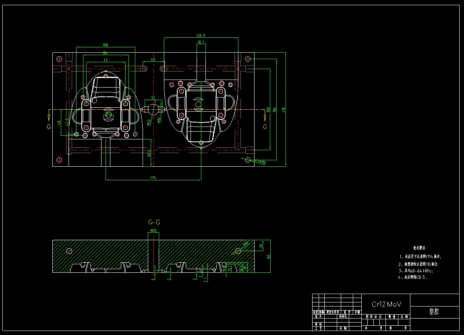Select the 32 dimension above the sprue circle
The width and height of the screenshot is (464, 335).
tap(153, 98)
